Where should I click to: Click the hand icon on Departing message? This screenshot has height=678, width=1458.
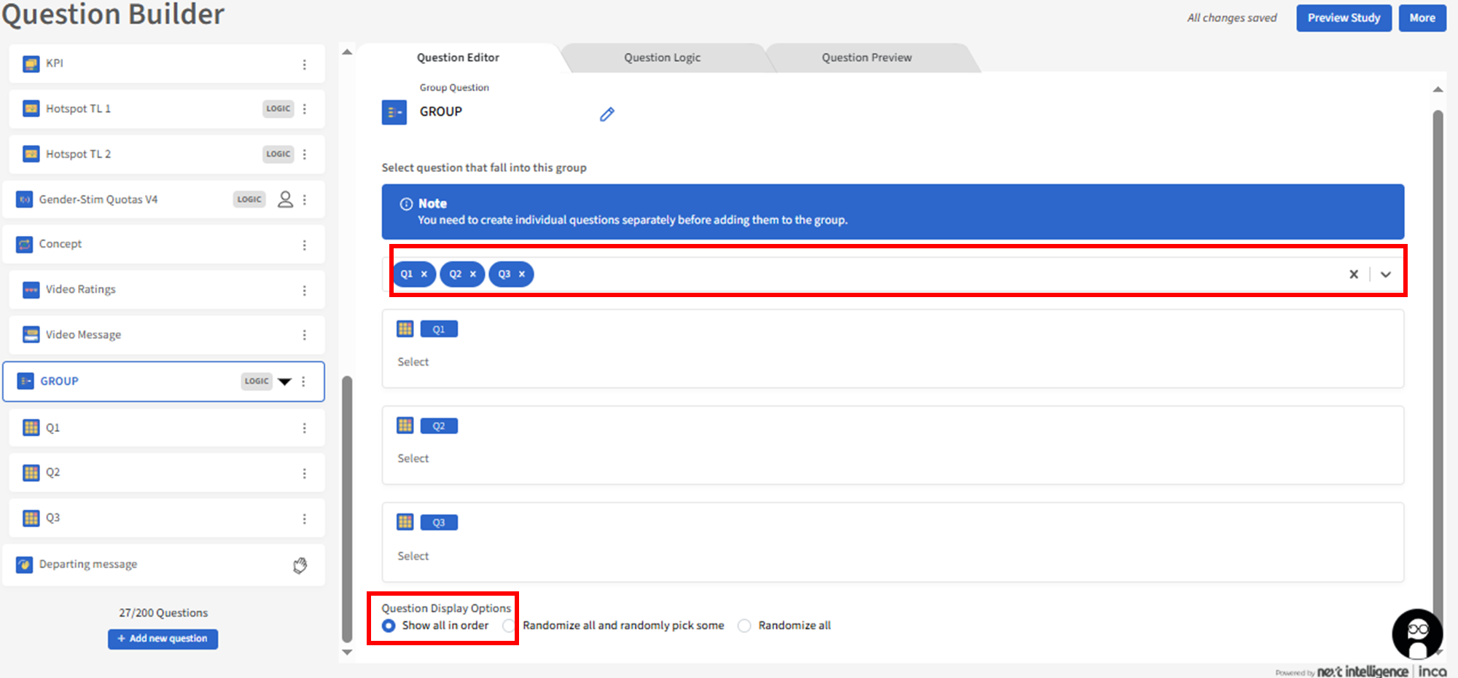(300, 565)
